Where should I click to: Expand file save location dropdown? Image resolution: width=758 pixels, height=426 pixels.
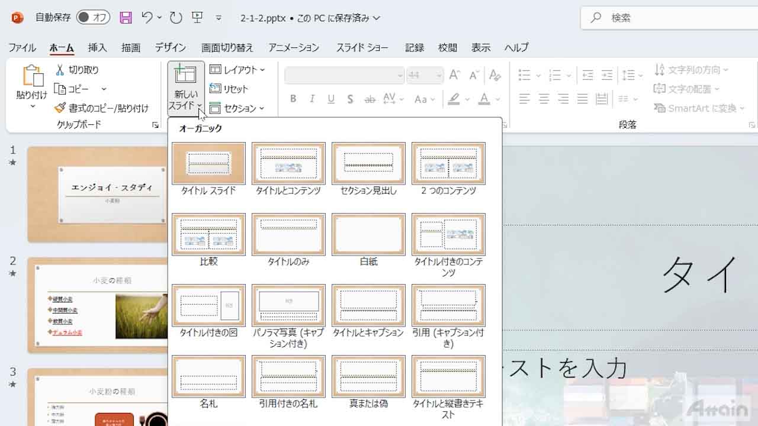377,18
